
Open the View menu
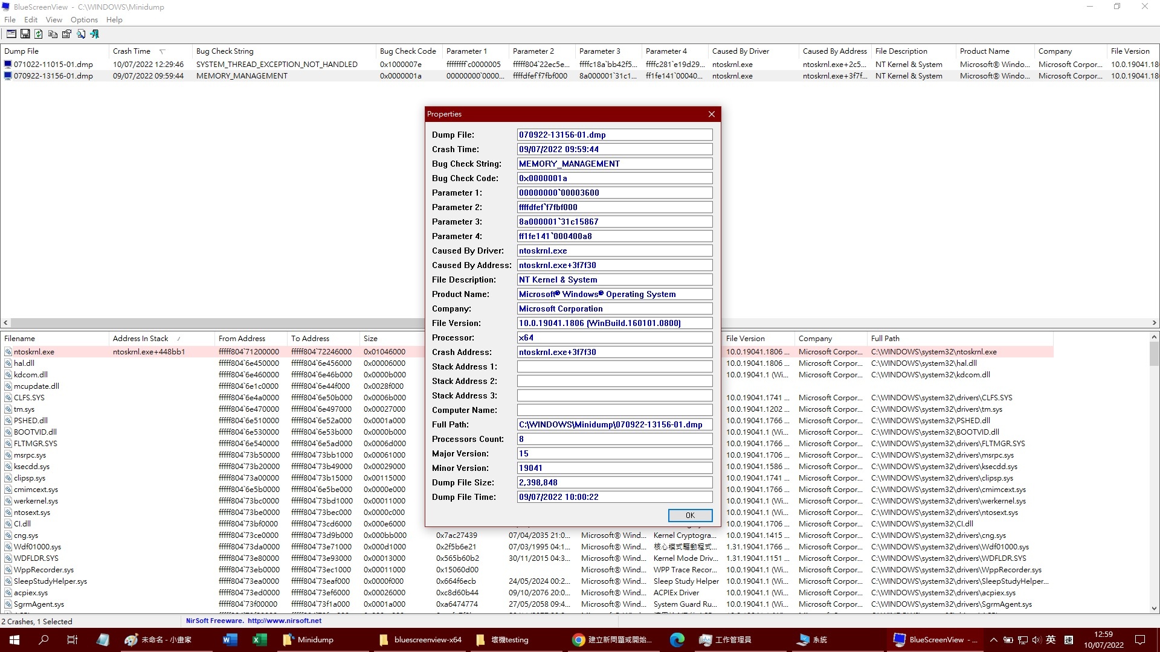(54, 19)
